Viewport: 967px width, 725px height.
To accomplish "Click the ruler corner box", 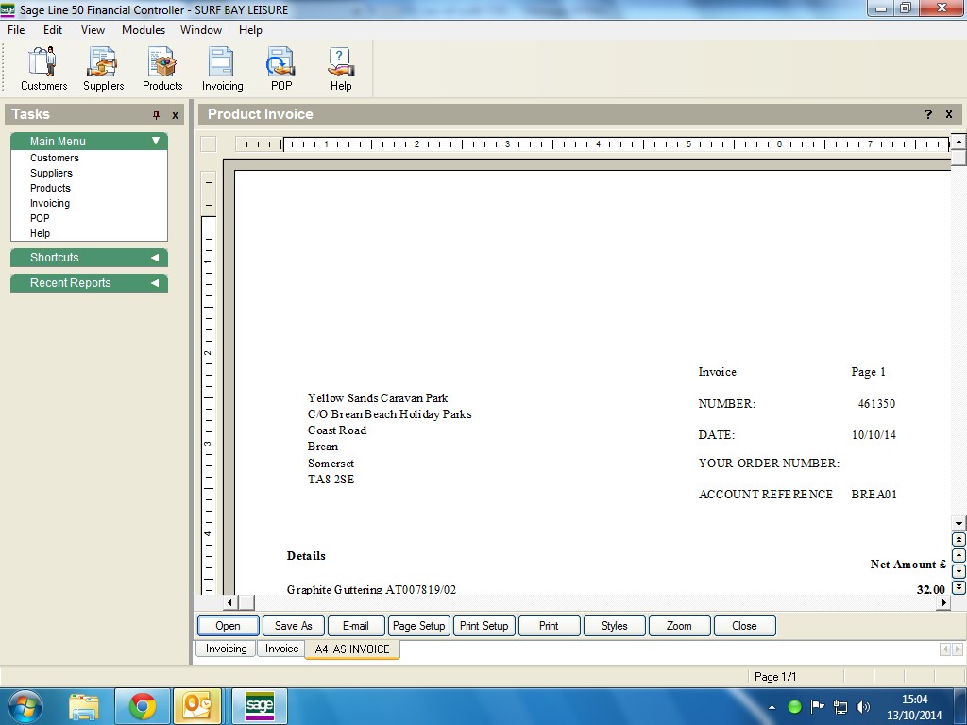I will click(209, 144).
